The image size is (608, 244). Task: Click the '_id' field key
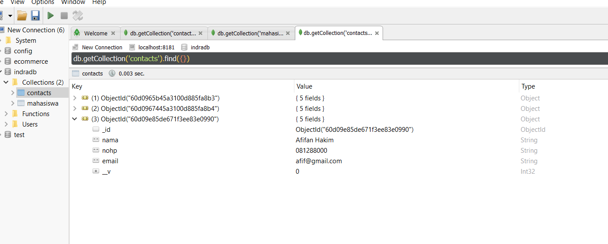pos(106,130)
